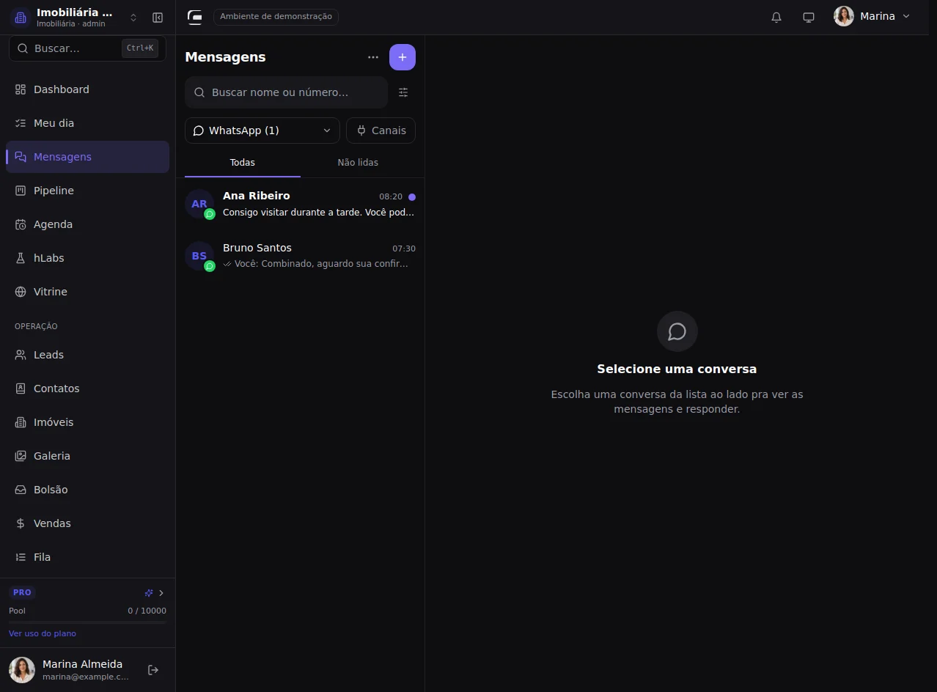Collapse the sidebar with the panel icon
Image resolution: width=937 pixels, height=692 pixels.
point(158,18)
